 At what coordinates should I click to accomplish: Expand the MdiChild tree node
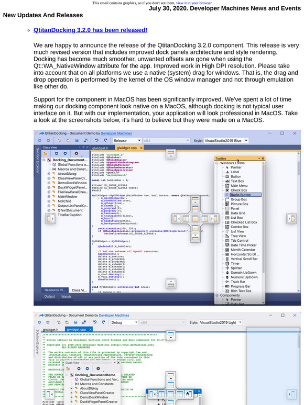[49, 201]
